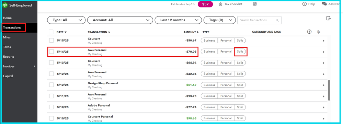
Task: Expand the Adobe Personal row arrow
Action: coord(324,108)
